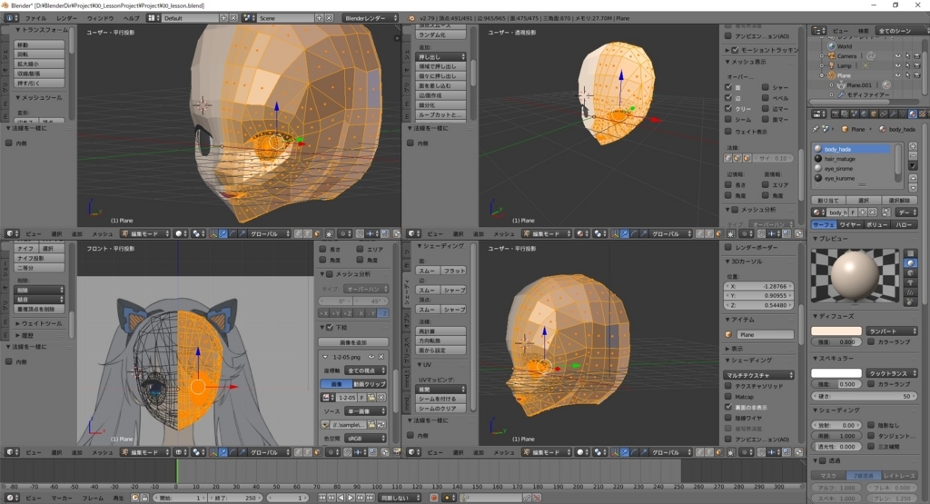The image size is (930, 504).
Task: Expand the 表示 panel
Action: 734,349
